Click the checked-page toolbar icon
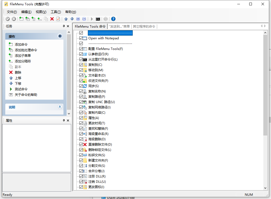The height and width of the screenshot is (199, 271). (58, 19)
